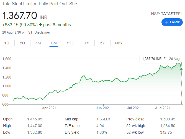Image resolution: width=185 pixels, height=139 pixels.
Task: Click the 600 y-axis label
Action: pos(5,104)
